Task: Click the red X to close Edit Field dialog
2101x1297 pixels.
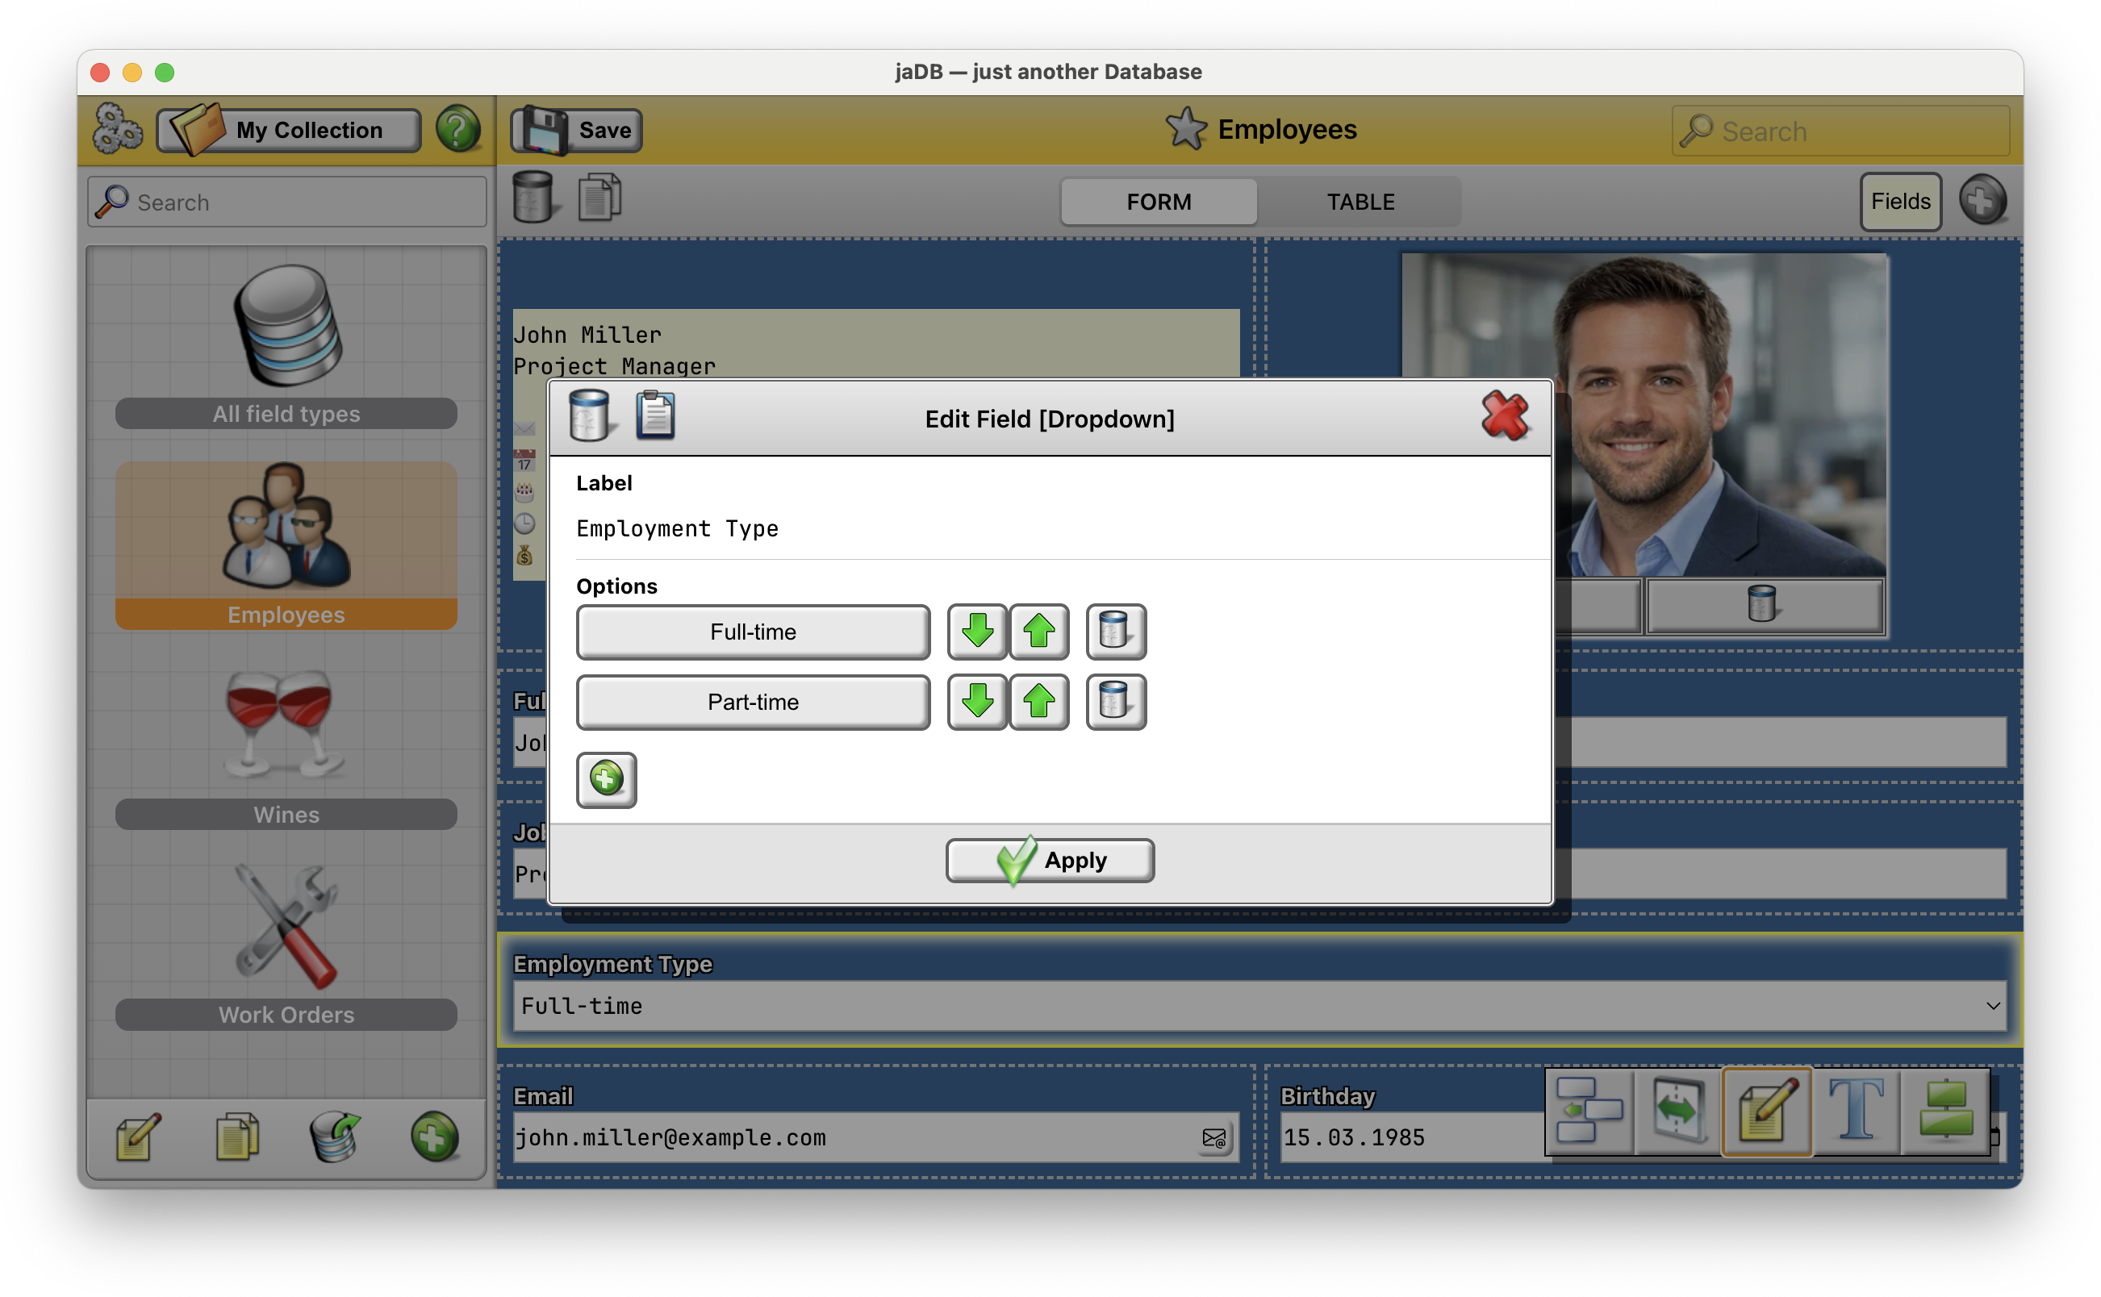Action: 1504,416
